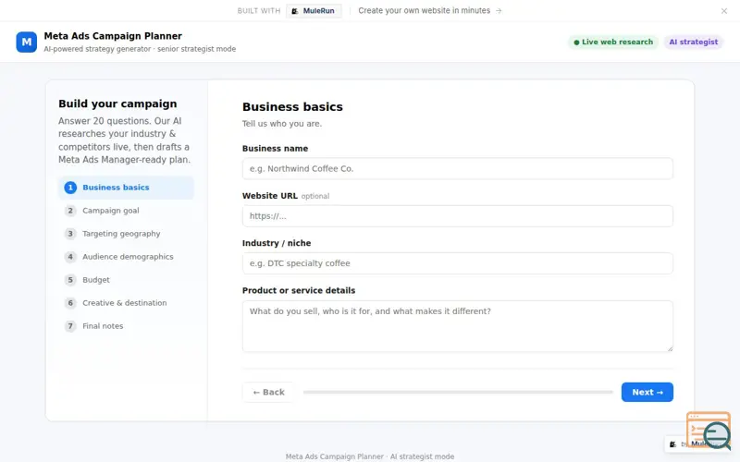Switch to the Audience demographics step
The width and height of the screenshot is (740, 462).
coord(126,257)
